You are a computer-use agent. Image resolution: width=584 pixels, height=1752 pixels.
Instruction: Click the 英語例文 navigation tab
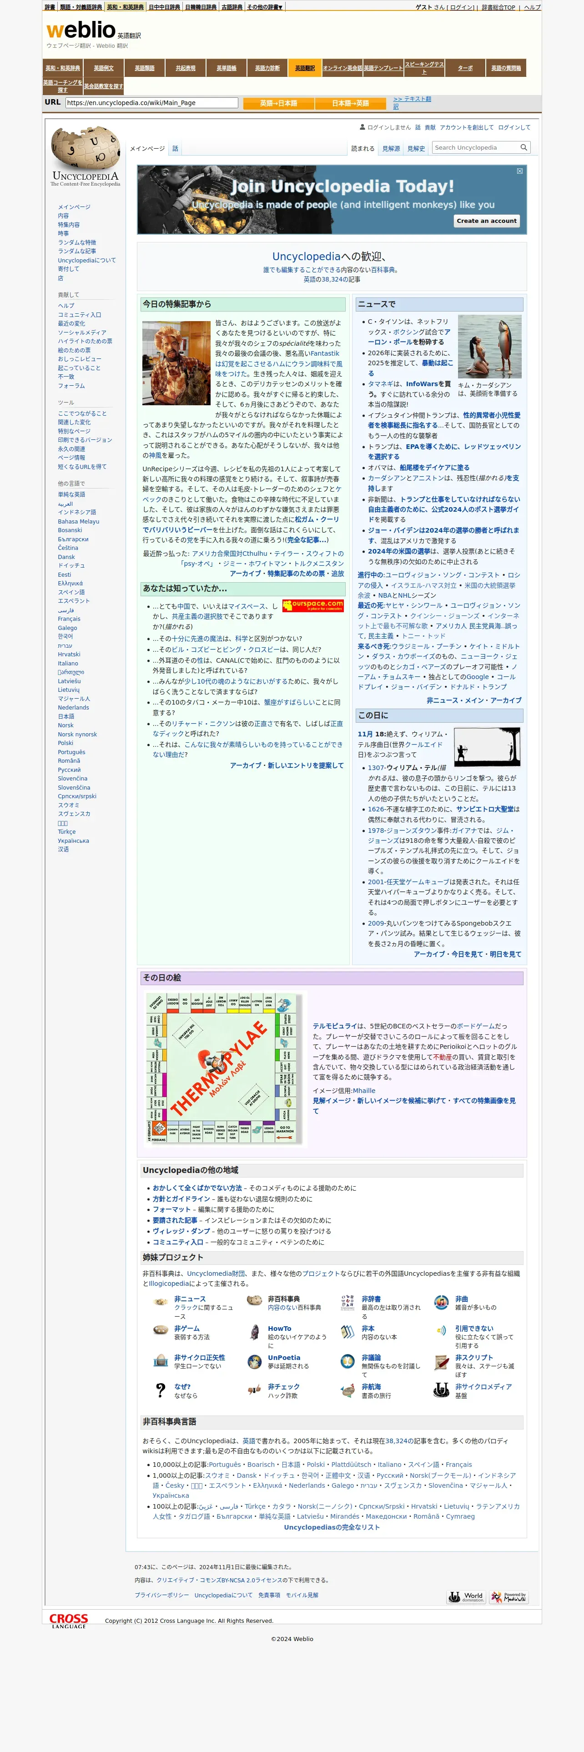[103, 68]
